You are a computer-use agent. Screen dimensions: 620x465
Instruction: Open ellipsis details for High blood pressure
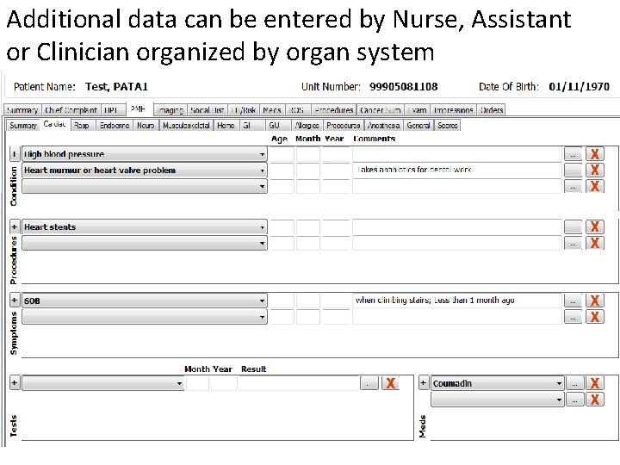(573, 154)
